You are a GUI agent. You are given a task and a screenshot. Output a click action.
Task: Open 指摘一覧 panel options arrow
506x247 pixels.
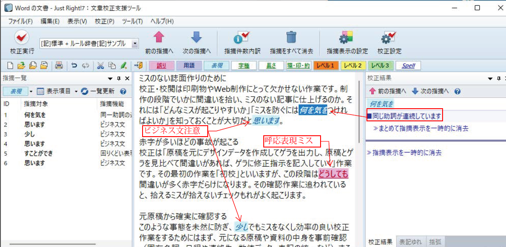[x=110, y=79]
